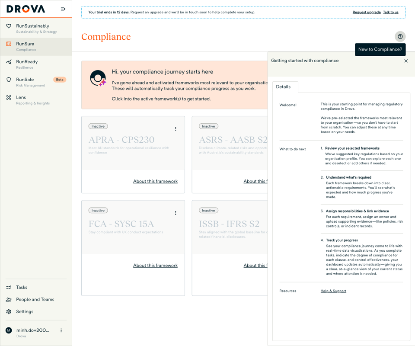Click the Inactive badge on ASRS - AASB S2

click(208, 126)
